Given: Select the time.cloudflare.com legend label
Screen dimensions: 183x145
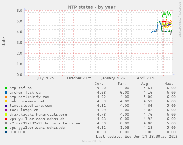Looking at the screenshot, I should (31, 106).
